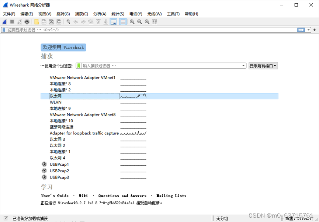This screenshot has height=222, width=319.
Task: Click capture filter green bookmark icon
Action: click(79, 66)
